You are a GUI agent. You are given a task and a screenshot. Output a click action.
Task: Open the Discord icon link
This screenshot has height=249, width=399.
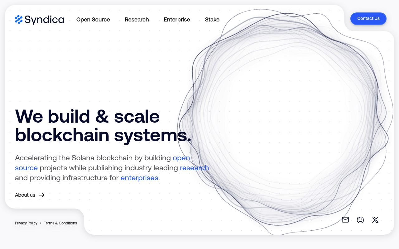click(360, 220)
